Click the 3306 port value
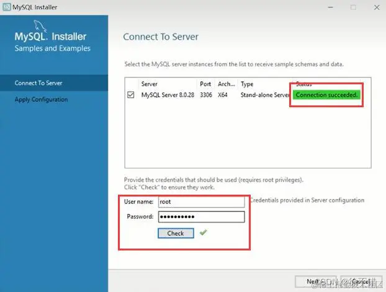Viewport: 386px width, 292px height. (206, 95)
